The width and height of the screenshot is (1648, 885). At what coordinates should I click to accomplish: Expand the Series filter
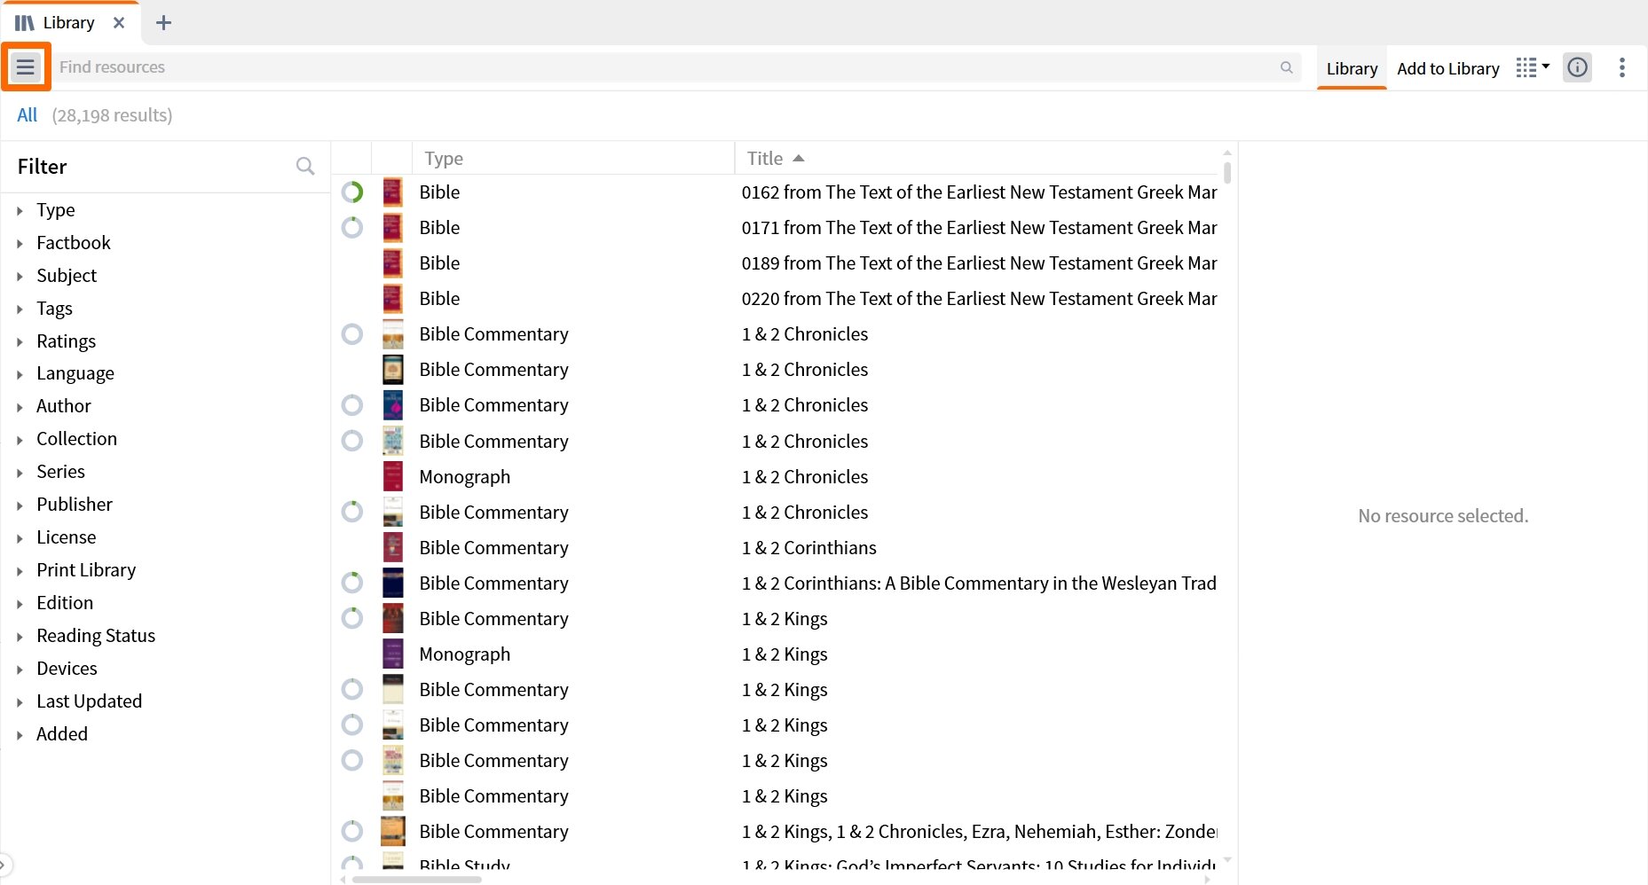(20, 473)
